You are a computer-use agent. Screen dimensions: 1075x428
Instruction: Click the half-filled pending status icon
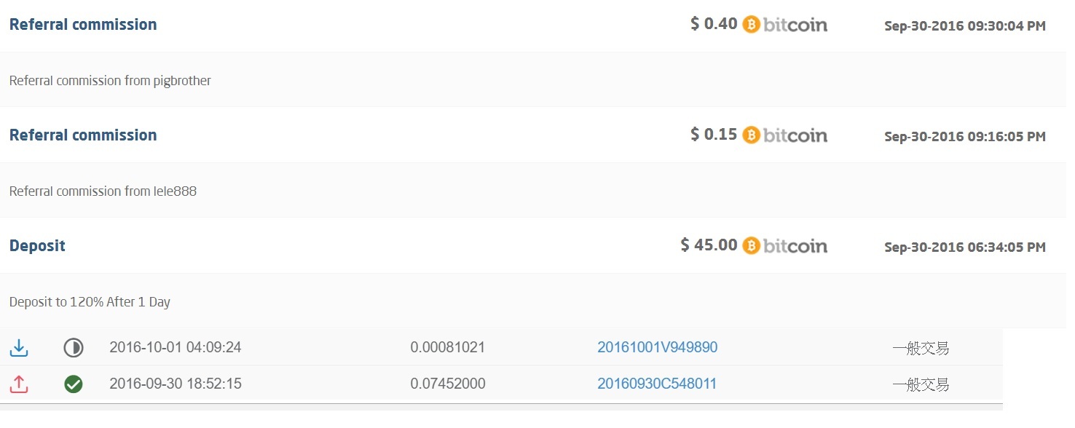tap(73, 348)
